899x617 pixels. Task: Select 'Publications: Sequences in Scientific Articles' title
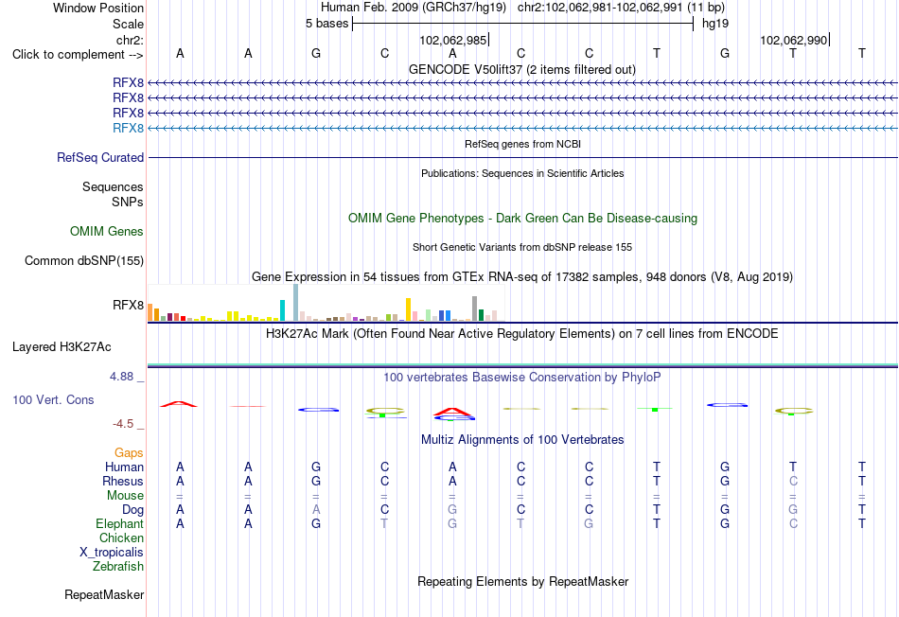[522, 173]
